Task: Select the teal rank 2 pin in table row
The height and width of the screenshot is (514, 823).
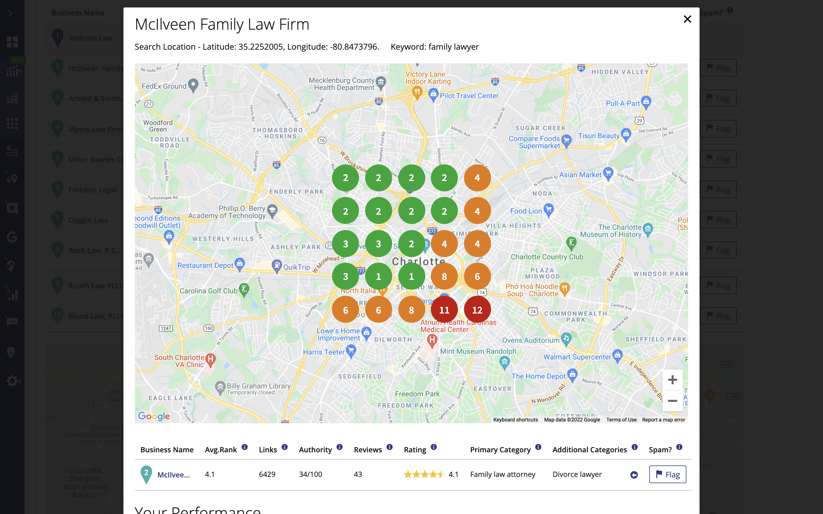Action: [146, 474]
